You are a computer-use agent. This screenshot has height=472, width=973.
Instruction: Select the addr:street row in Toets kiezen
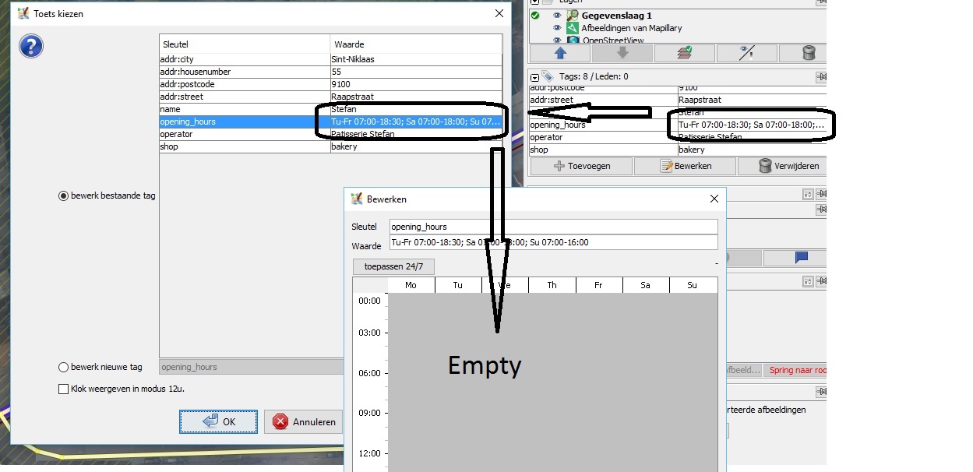click(x=330, y=97)
